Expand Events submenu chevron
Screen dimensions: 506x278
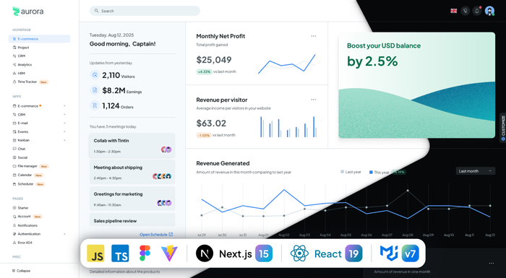(x=64, y=131)
